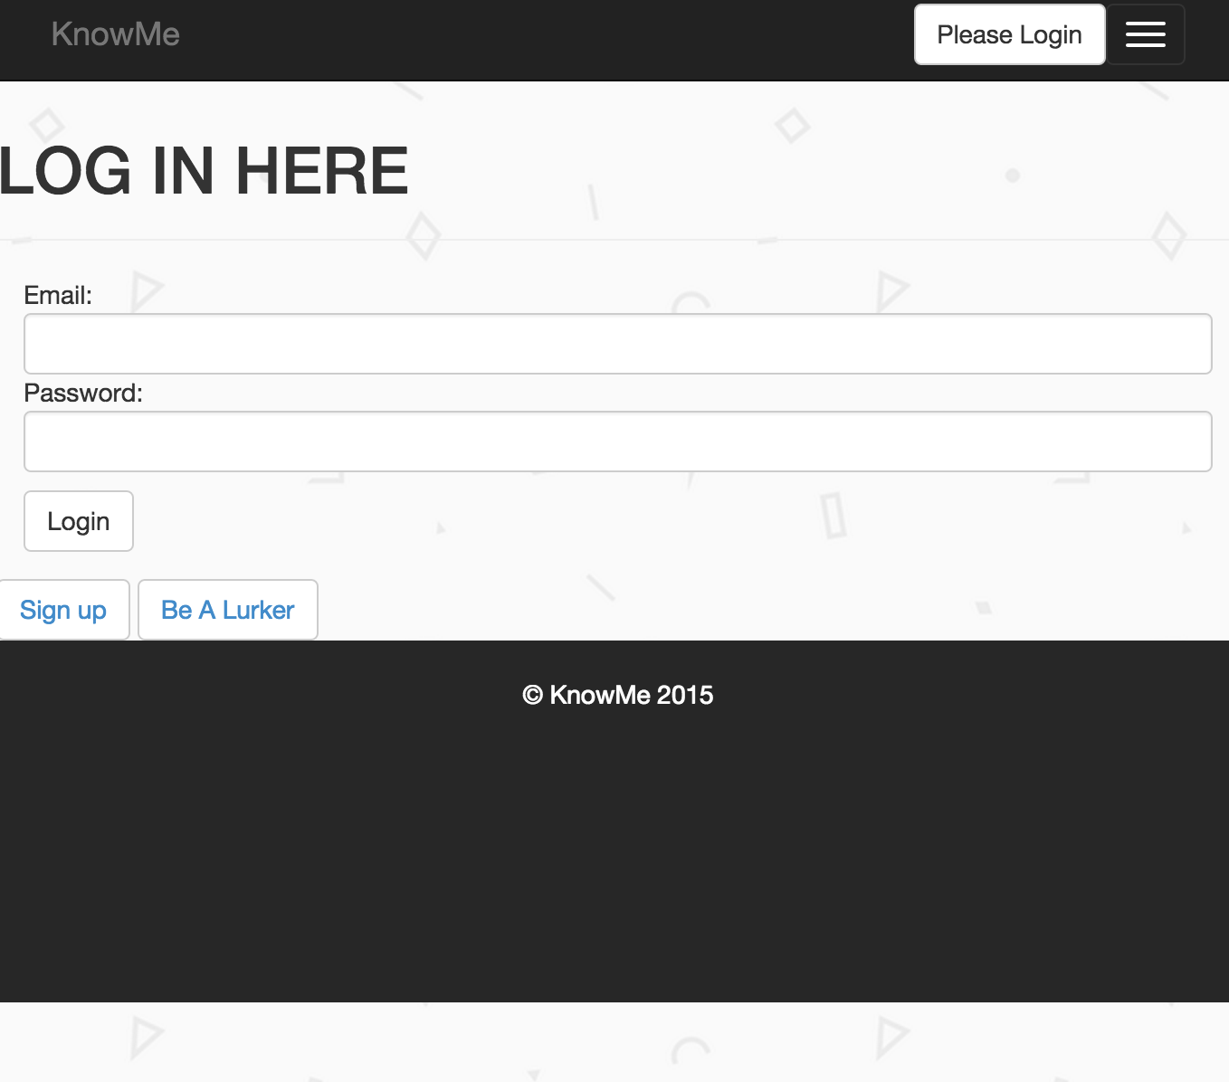Choose Be A Lurker option
Screen dimensions: 1229x1082
pyautogui.click(x=227, y=610)
